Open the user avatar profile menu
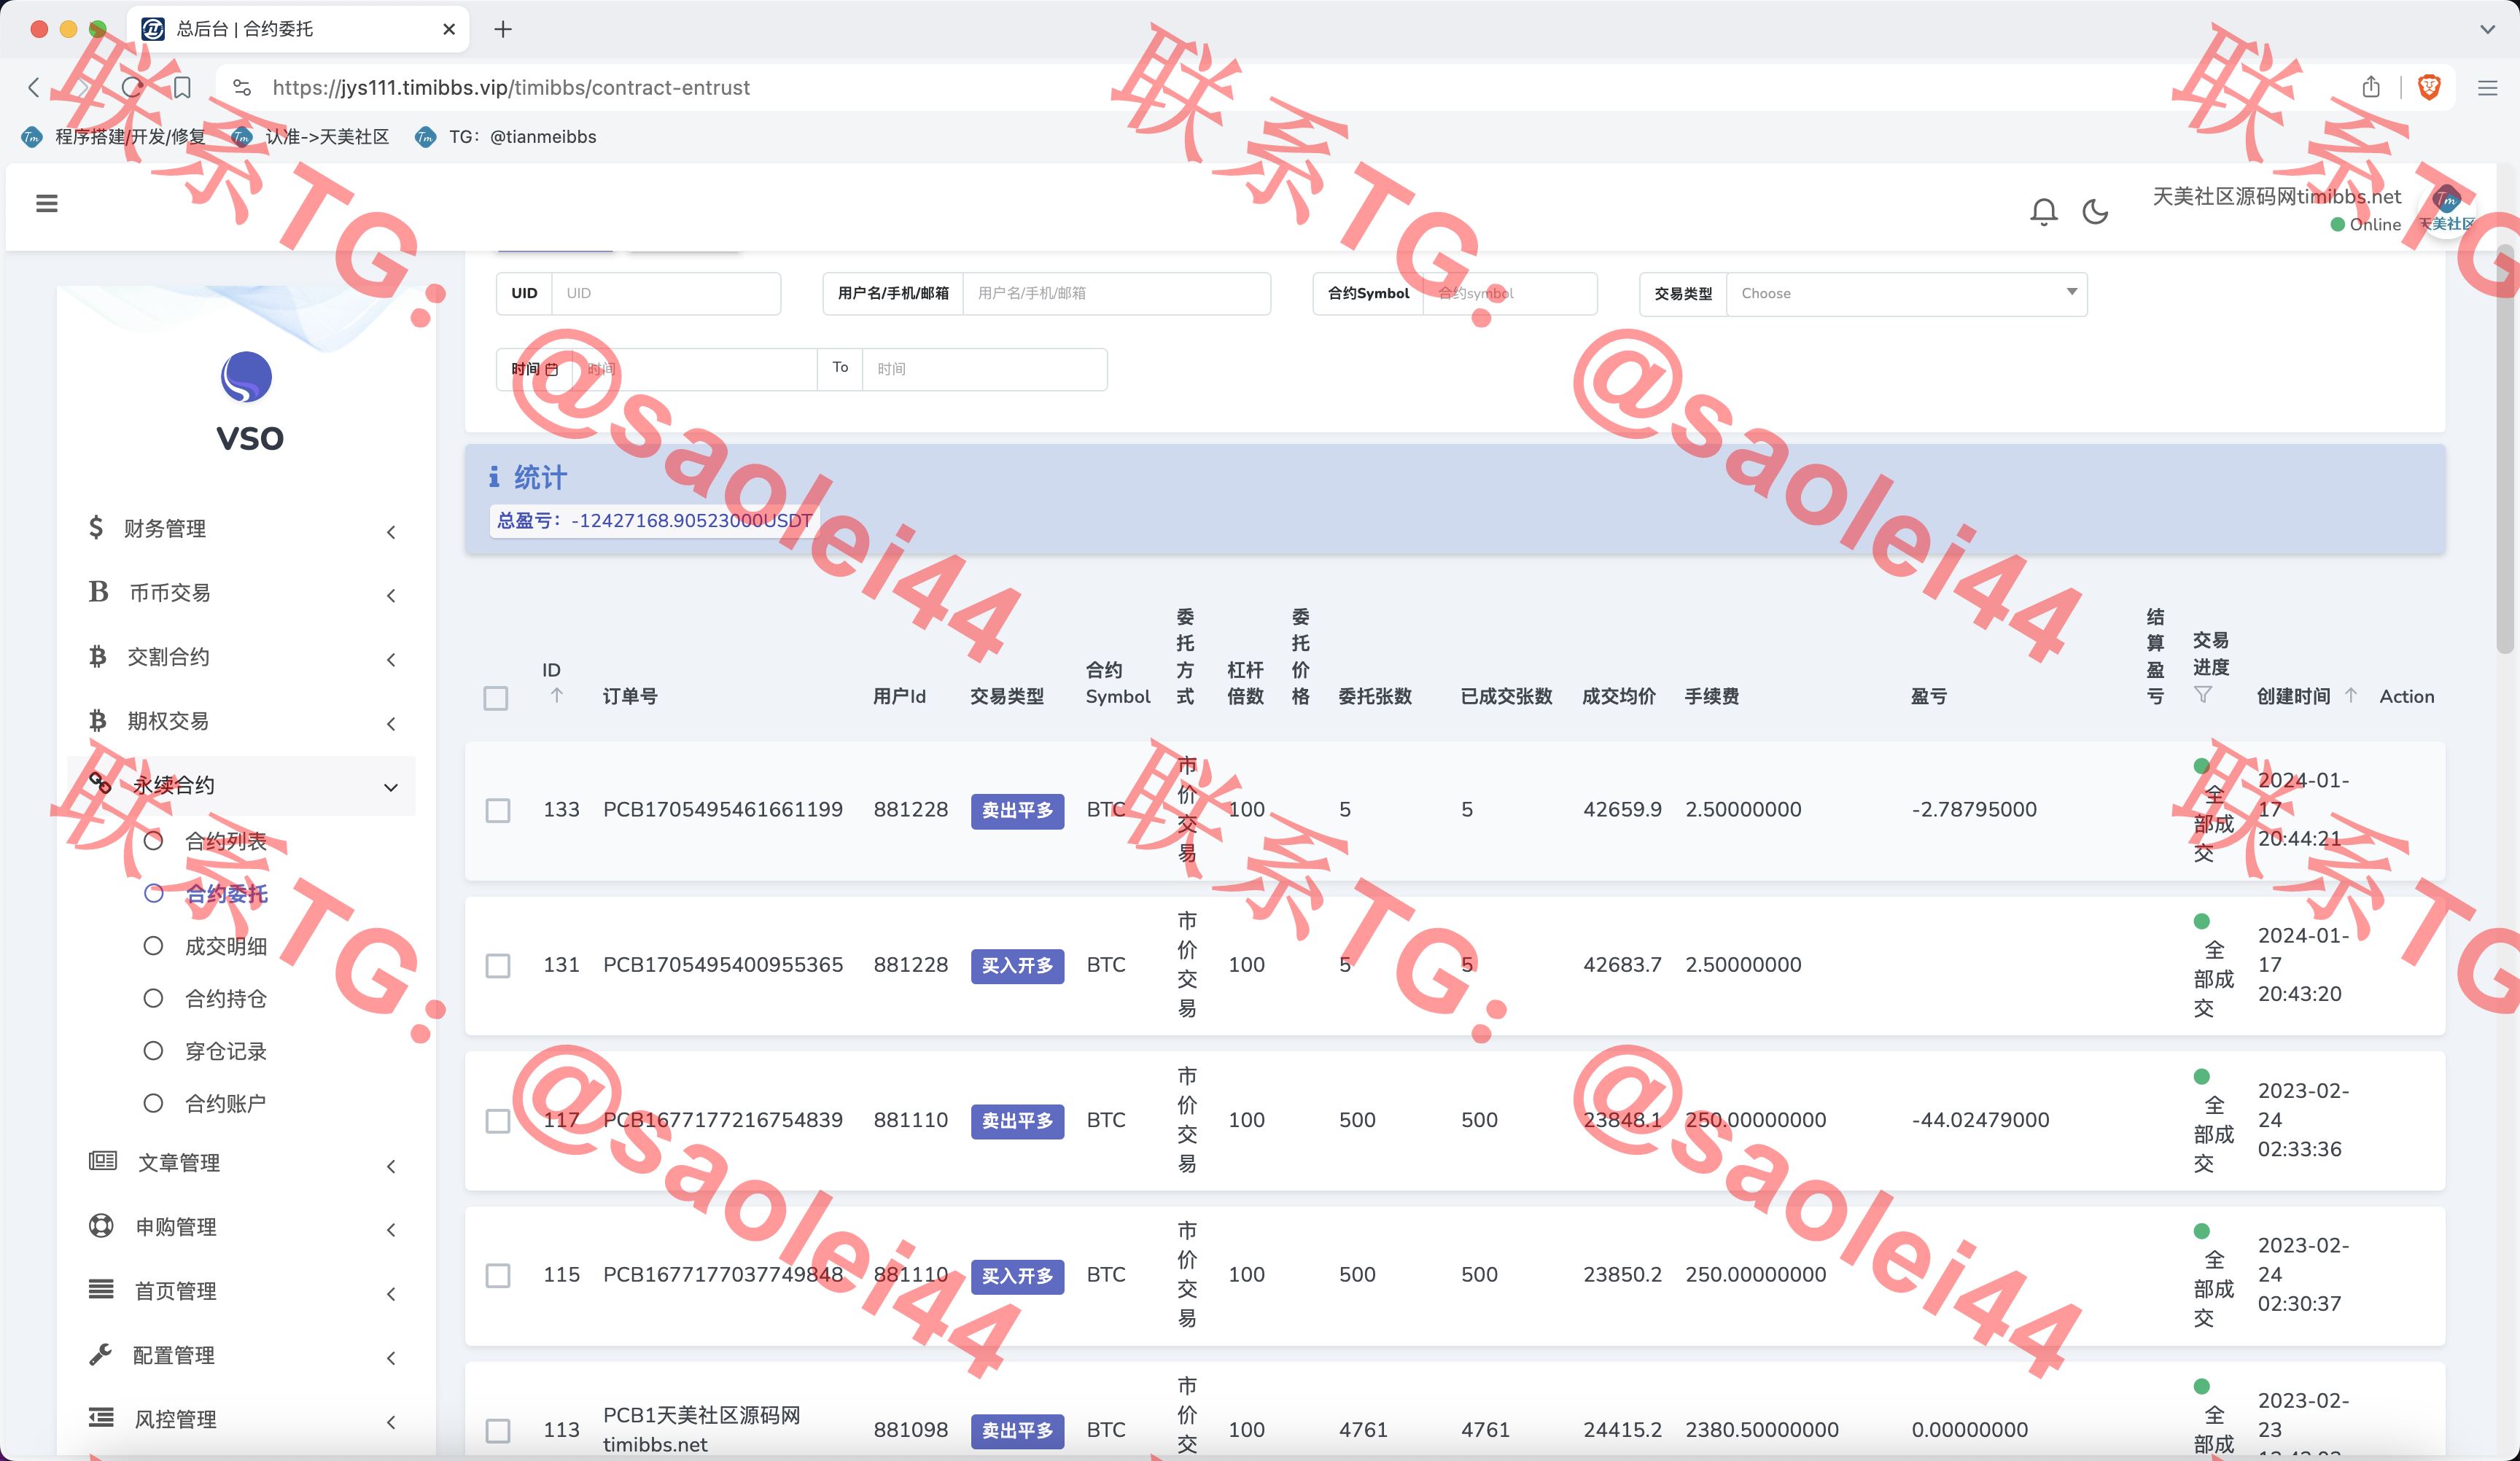 2446,210
